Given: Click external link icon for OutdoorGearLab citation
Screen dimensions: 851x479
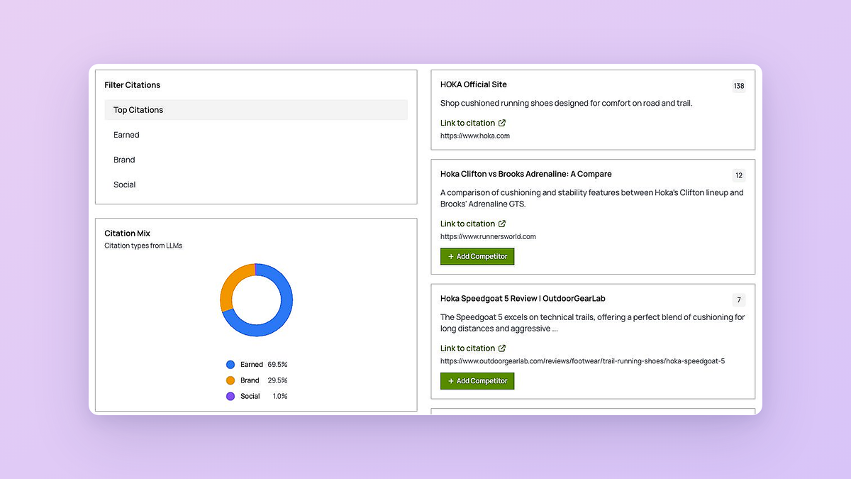Looking at the screenshot, I should pos(502,348).
